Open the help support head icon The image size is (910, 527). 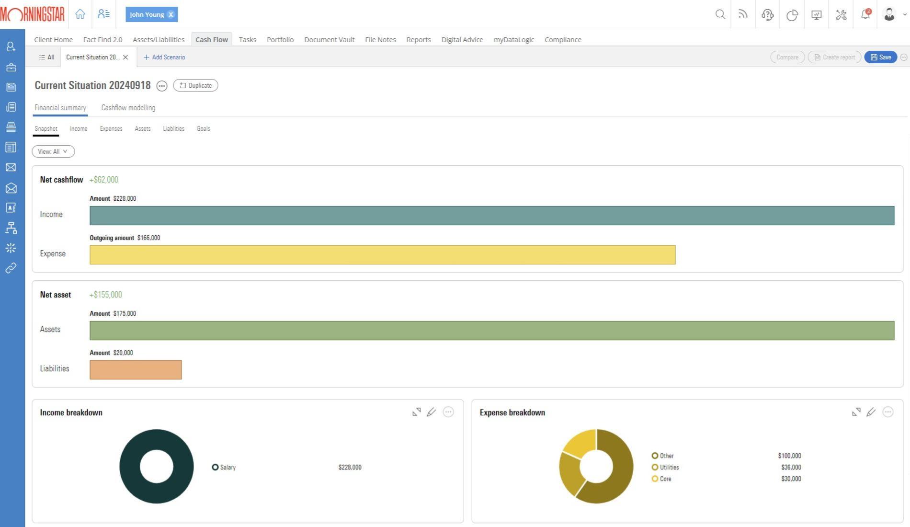(x=767, y=15)
